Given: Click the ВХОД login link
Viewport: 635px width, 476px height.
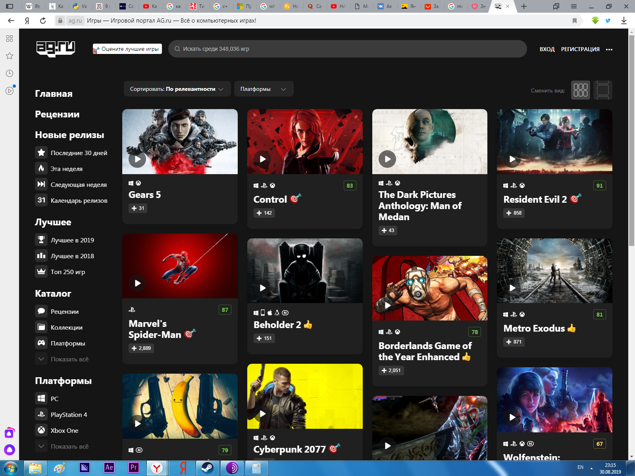Looking at the screenshot, I should coord(547,49).
